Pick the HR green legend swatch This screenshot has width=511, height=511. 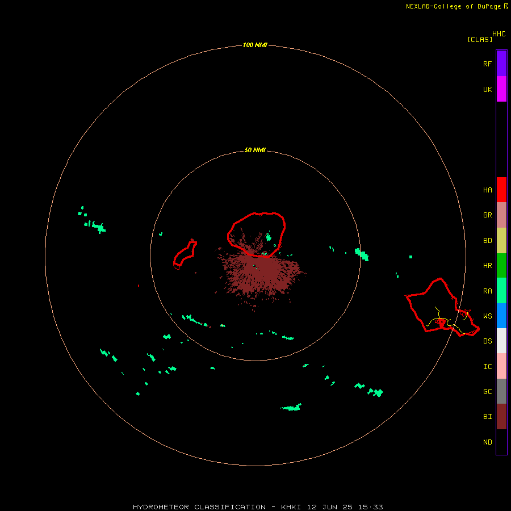tap(501, 265)
